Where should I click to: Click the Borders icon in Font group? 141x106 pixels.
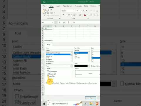click(x=74, y=15)
